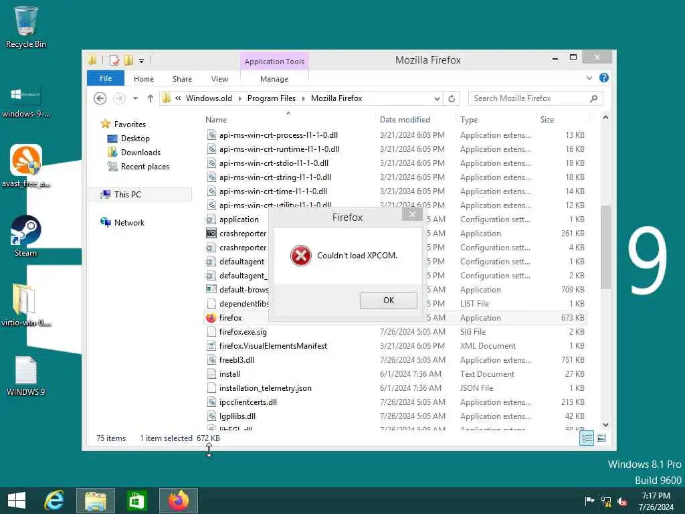Open the Share ribbon tab
The height and width of the screenshot is (514, 685).
[x=182, y=79]
